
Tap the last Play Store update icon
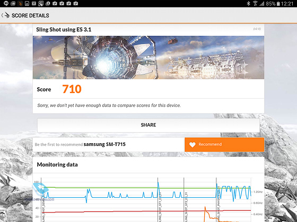point(75,3)
